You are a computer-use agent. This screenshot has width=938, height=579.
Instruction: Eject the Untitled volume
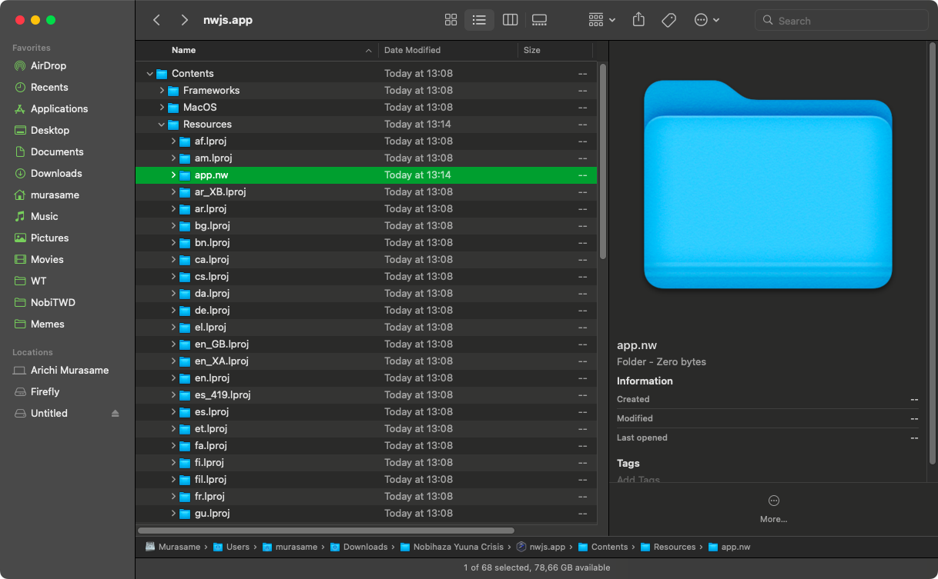(116, 414)
